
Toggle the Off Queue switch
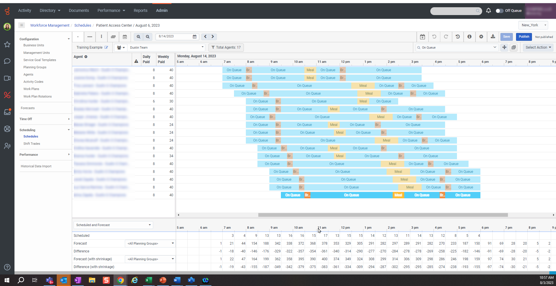tap(499, 11)
